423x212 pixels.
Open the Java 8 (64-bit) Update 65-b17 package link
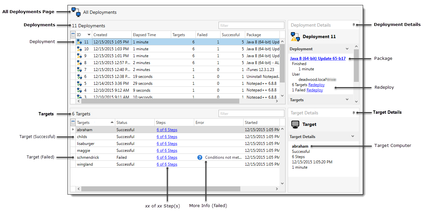pyautogui.click(x=318, y=59)
